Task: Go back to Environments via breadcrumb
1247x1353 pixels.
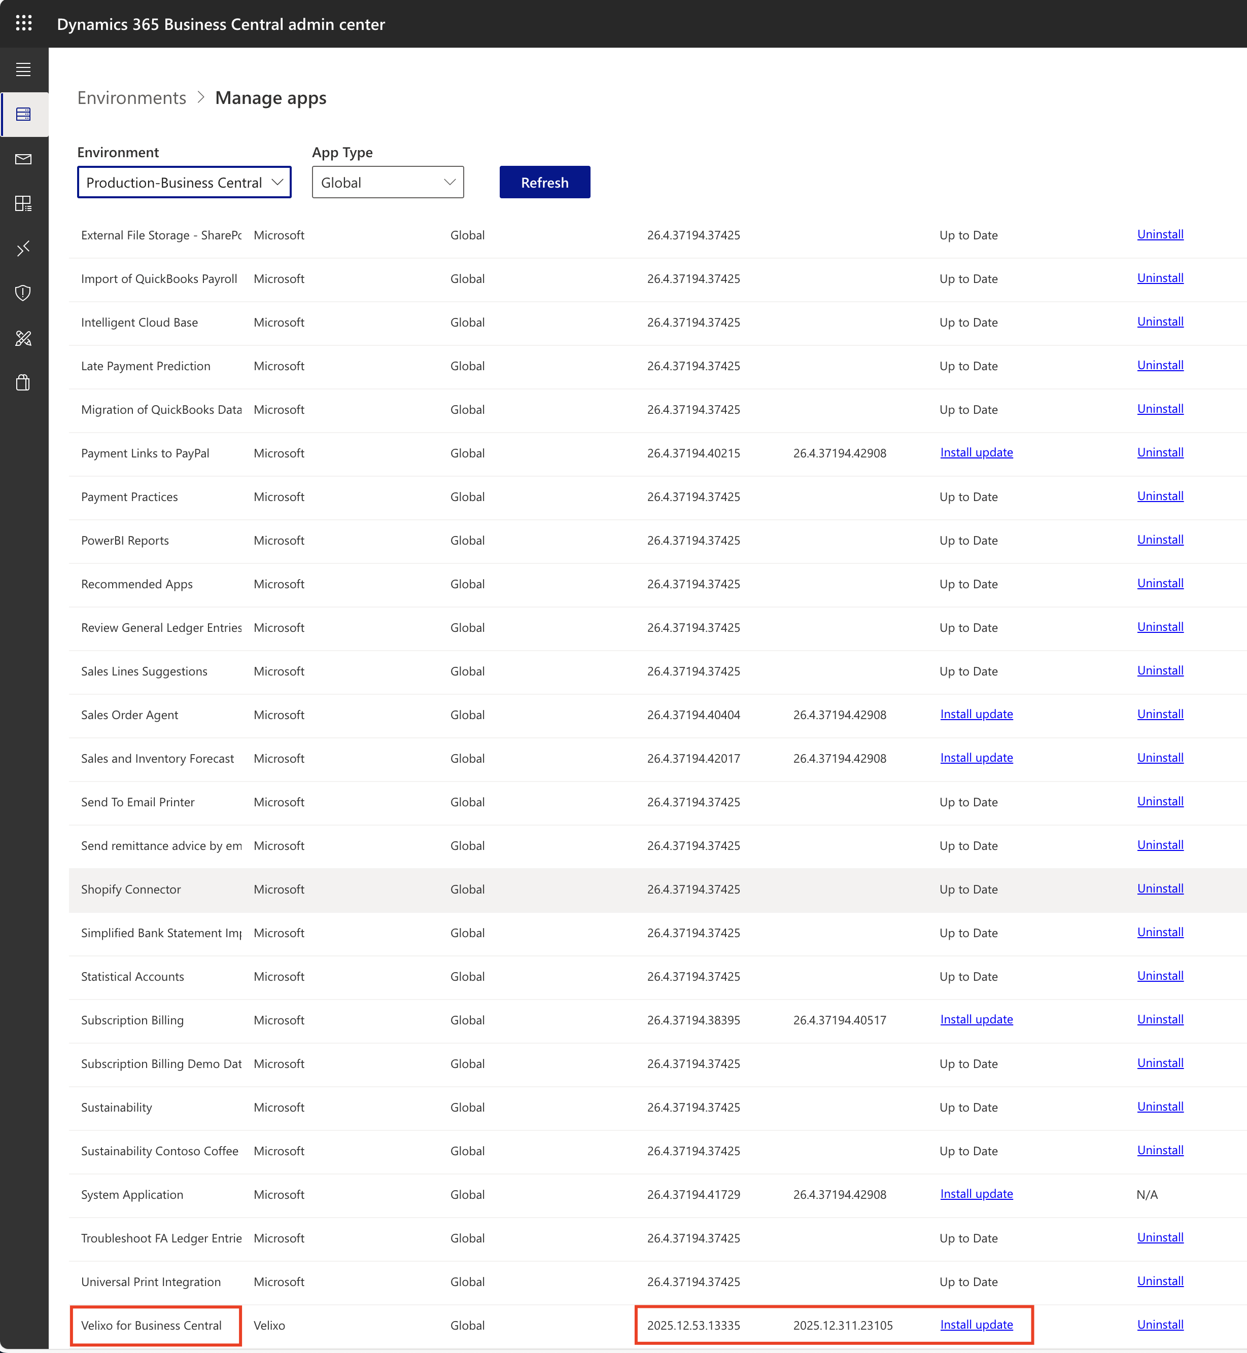Action: (131, 98)
